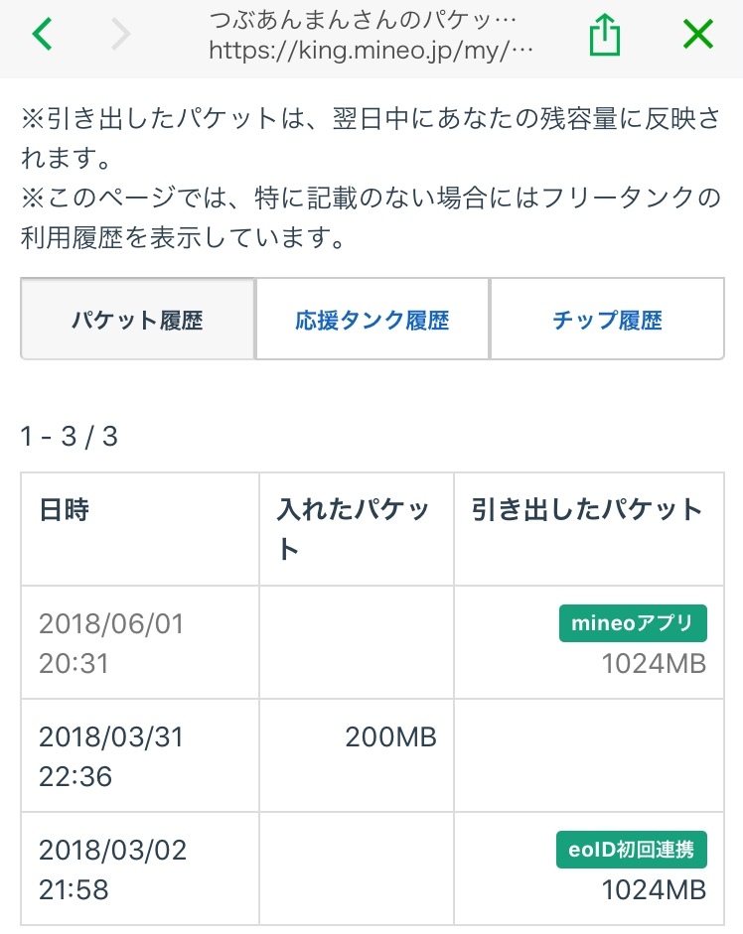This screenshot has height=934, width=743.
Task: Tap the king.mineo.jp URL text
Action: pos(371,52)
